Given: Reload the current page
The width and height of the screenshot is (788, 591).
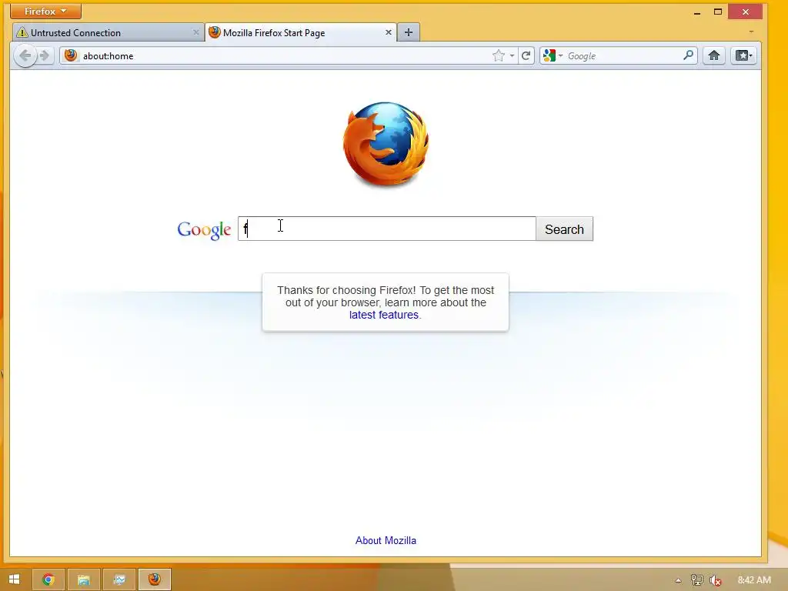Looking at the screenshot, I should 526,55.
